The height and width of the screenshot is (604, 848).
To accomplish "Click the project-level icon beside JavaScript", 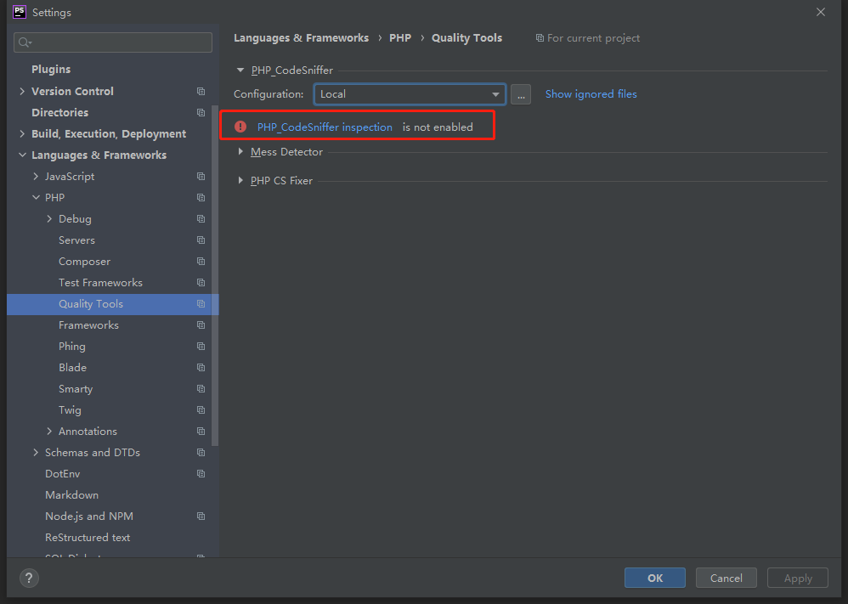I will pyautogui.click(x=201, y=177).
